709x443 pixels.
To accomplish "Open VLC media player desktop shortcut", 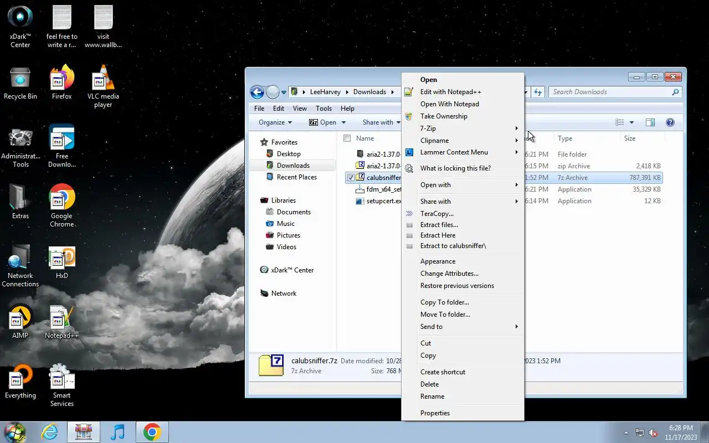I will coord(103,86).
